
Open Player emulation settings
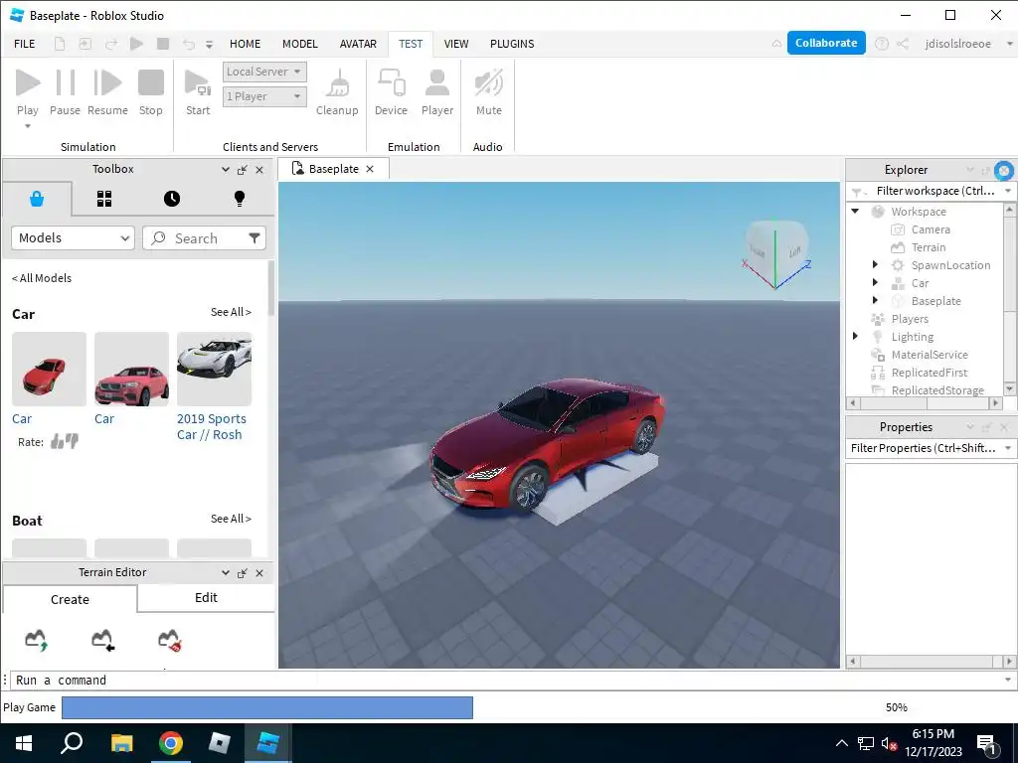click(x=437, y=92)
